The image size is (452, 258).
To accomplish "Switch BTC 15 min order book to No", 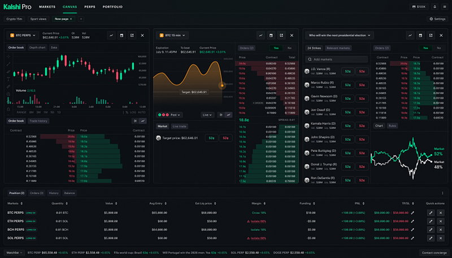I will coord(289,48).
